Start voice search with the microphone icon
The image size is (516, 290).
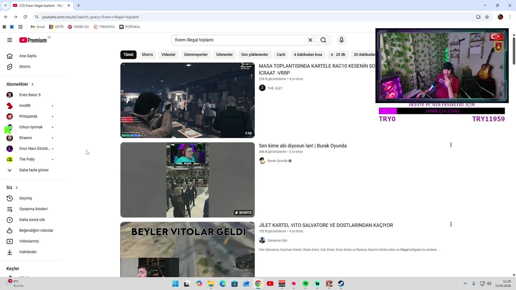341,40
